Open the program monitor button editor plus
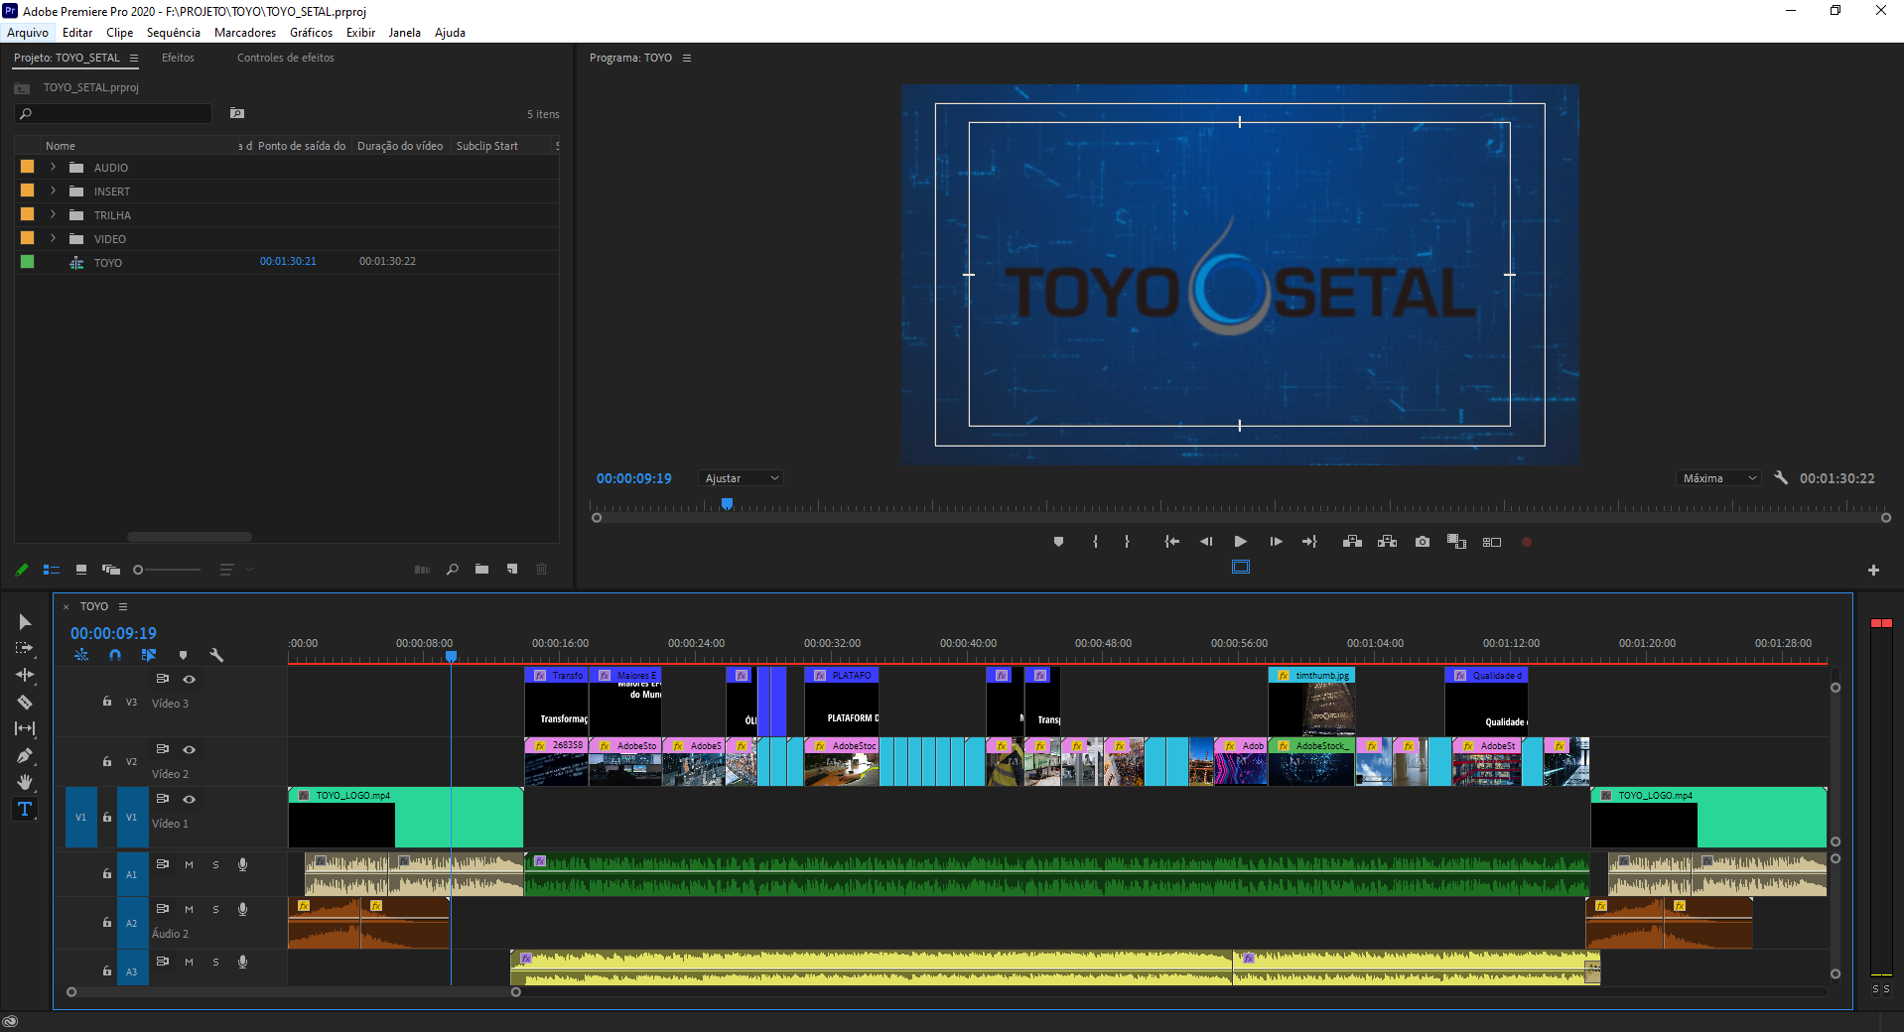This screenshot has width=1904, height=1032. pos(1873,570)
